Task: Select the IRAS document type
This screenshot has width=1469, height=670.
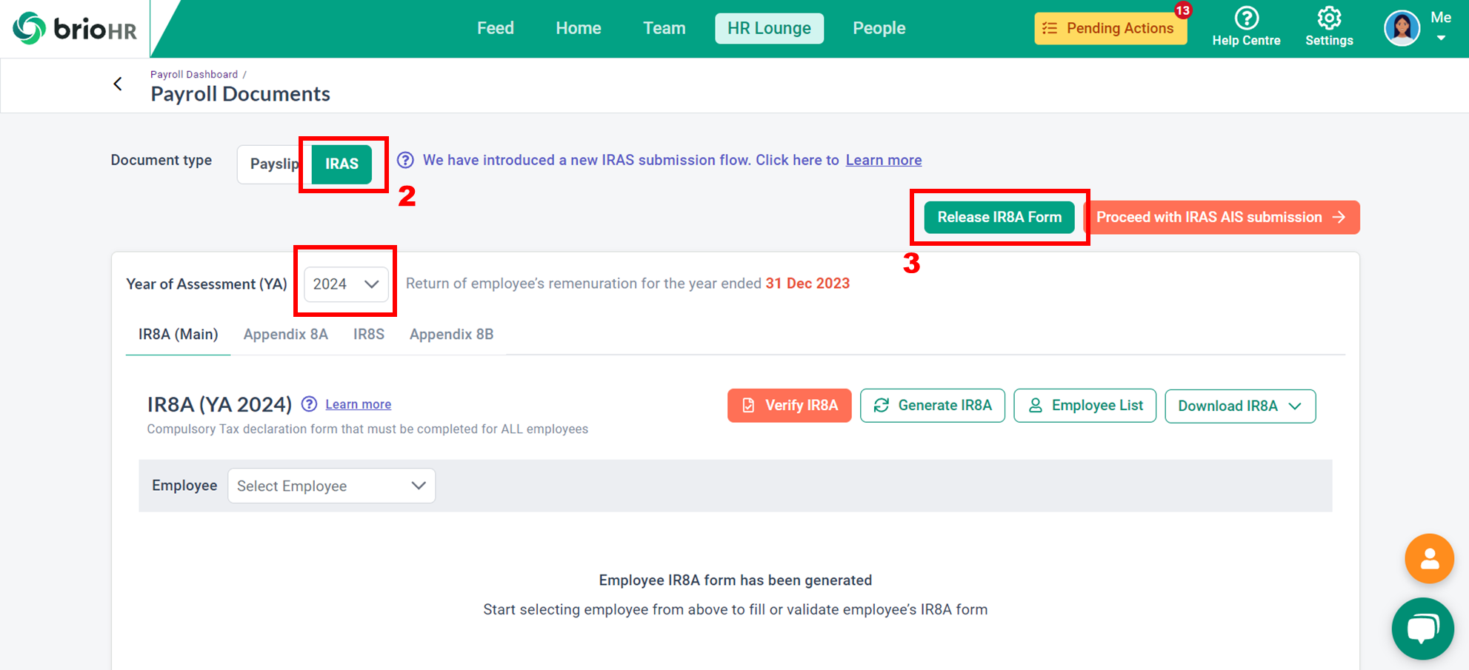Action: point(342,164)
